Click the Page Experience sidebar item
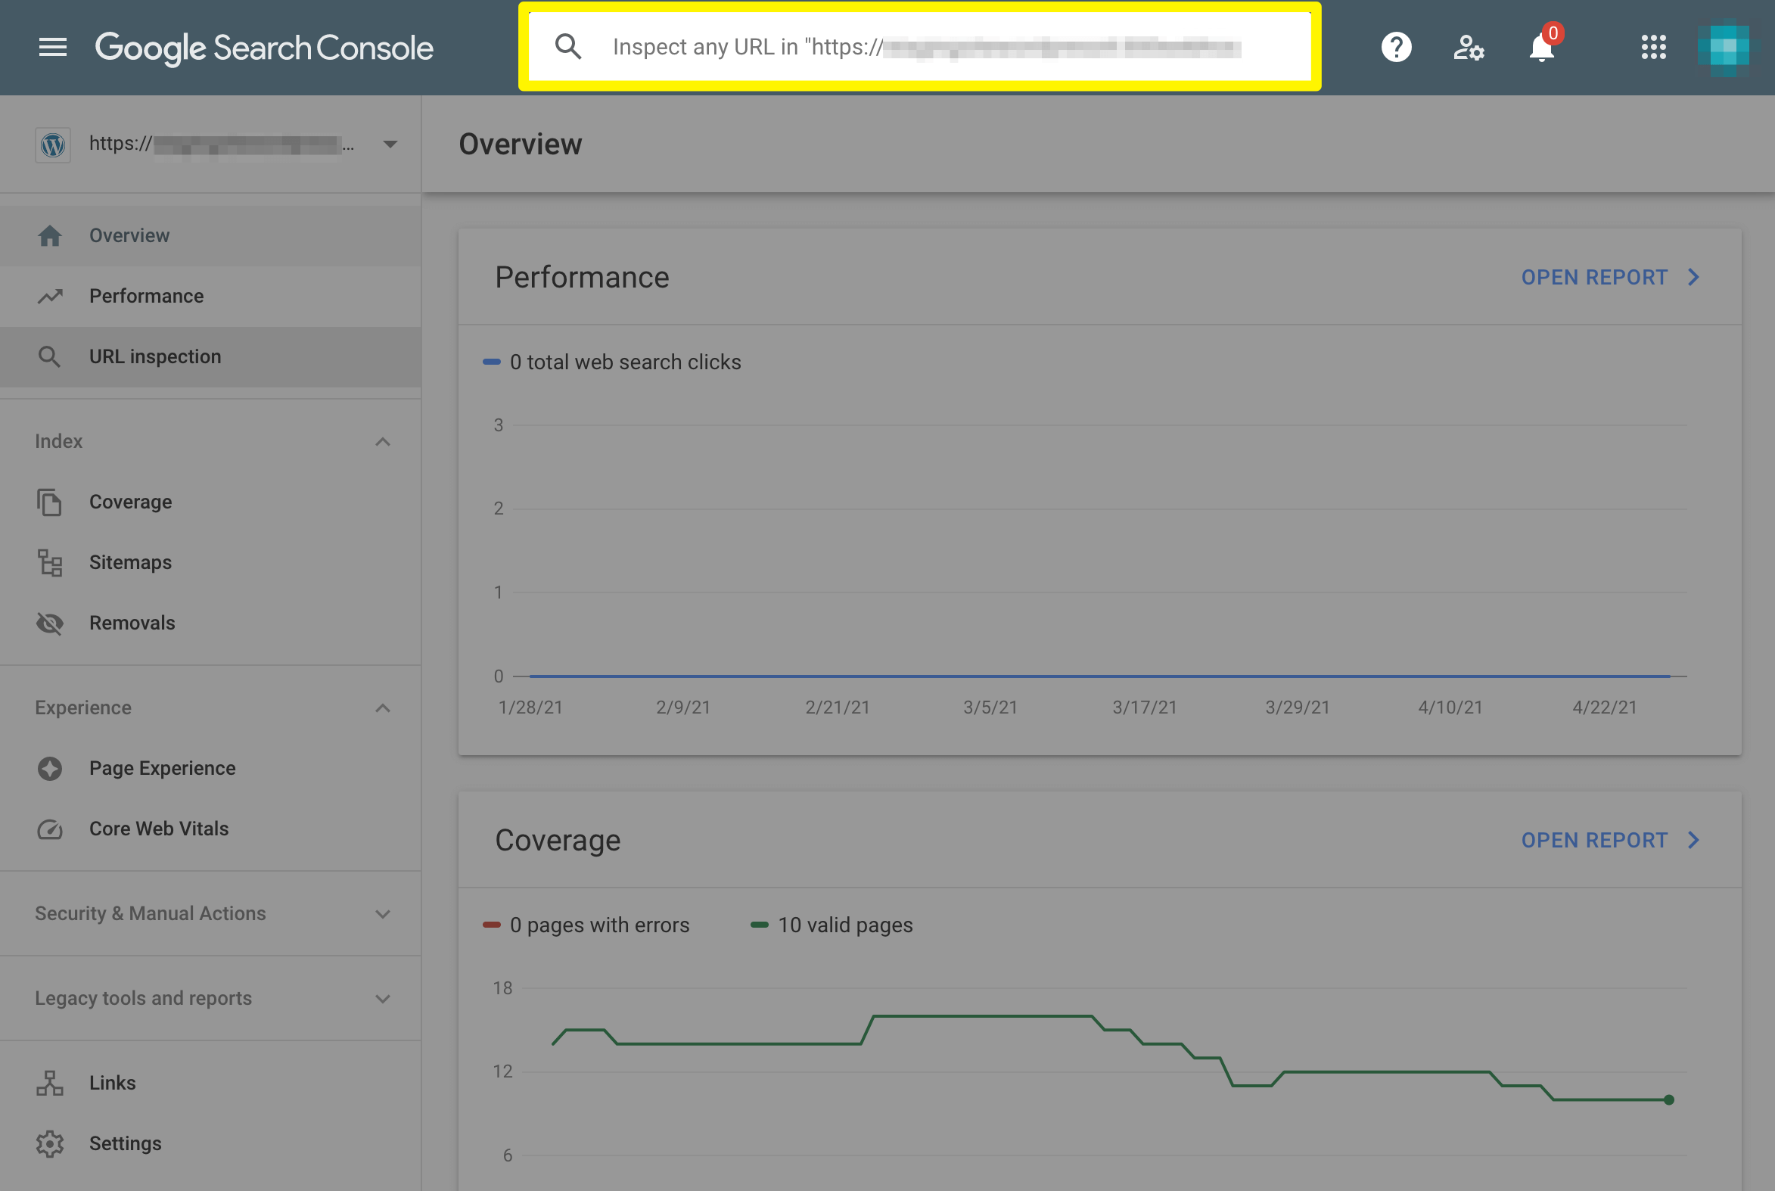 click(162, 767)
